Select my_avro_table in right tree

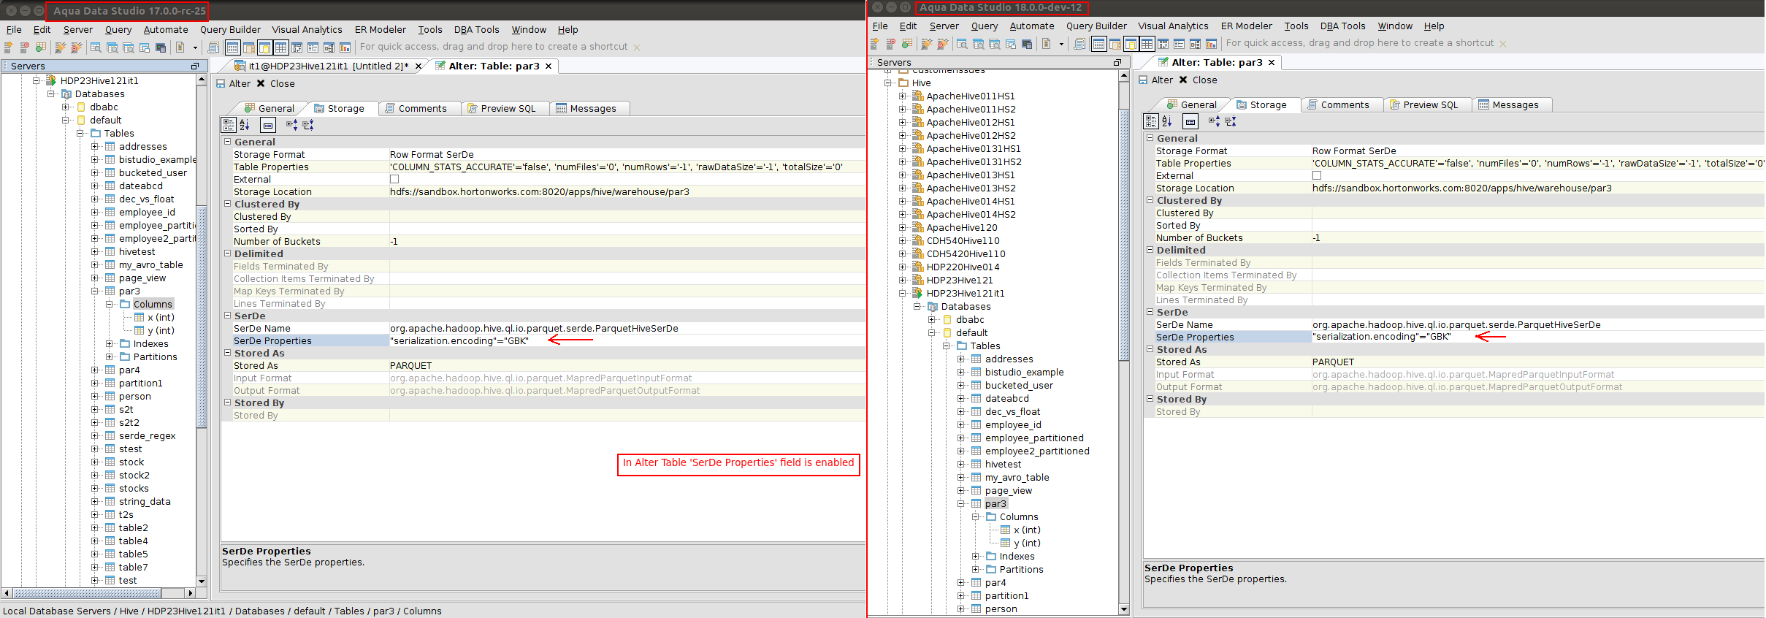pos(1017,478)
